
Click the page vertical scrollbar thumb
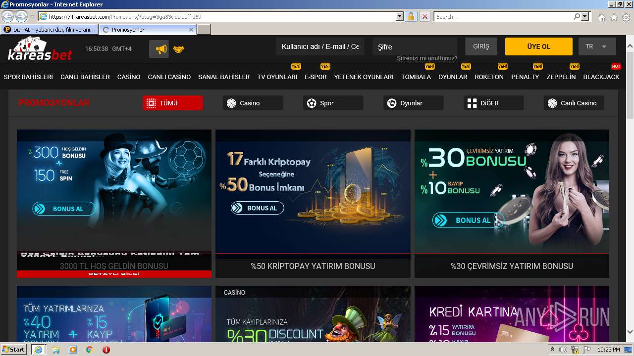pyautogui.click(x=630, y=85)
